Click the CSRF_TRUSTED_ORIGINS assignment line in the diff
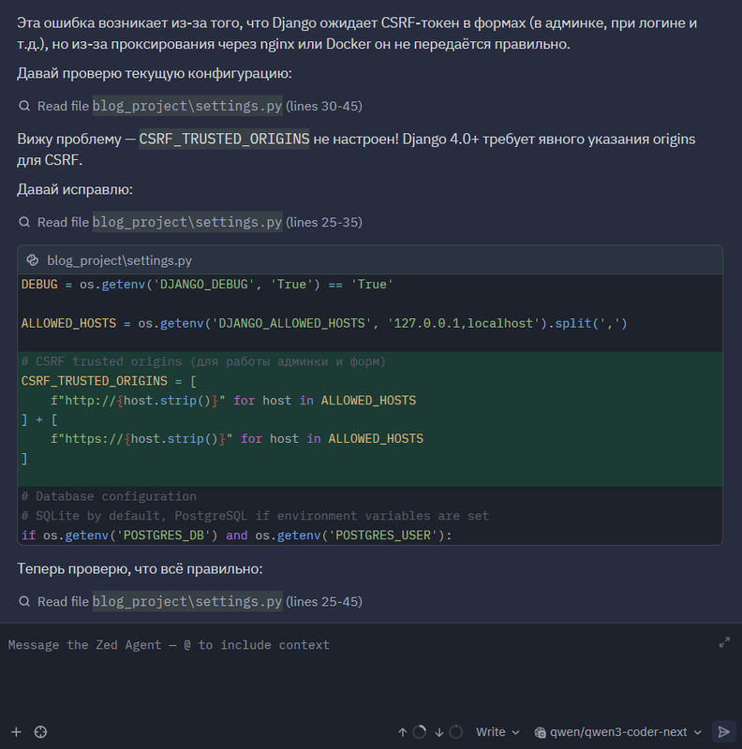This screenshot has height=749, width=742. (108, 381)
